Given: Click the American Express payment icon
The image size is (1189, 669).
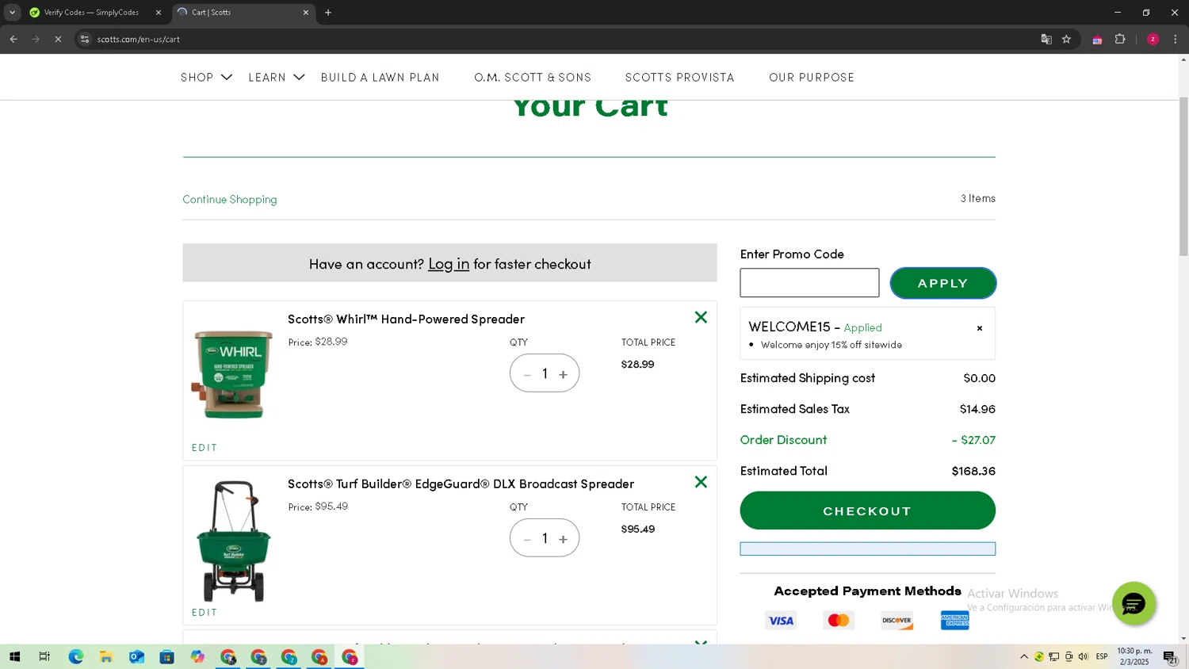Looking at the screenshot, I should click(x=955, y=621).
